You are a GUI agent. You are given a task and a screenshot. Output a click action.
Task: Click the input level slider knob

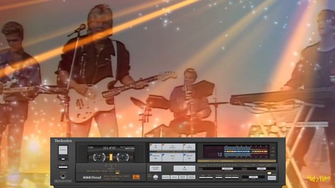(x=227, y=169)
